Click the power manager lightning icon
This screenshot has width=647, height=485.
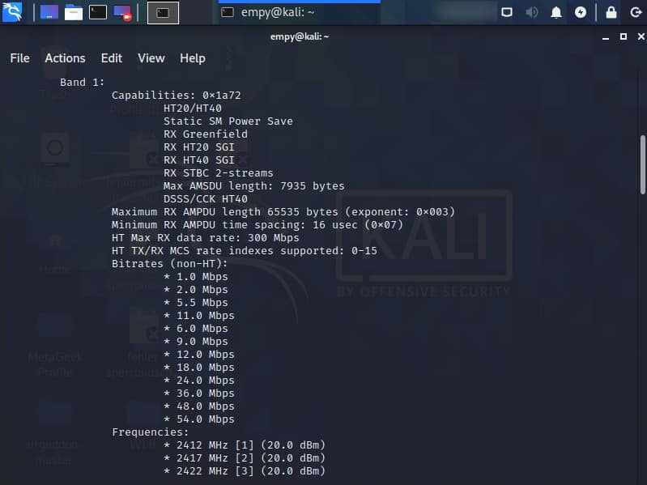(x=581, y=12)
